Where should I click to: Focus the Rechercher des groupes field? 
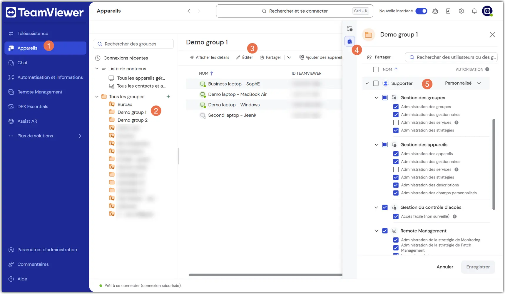coord(133,44)
